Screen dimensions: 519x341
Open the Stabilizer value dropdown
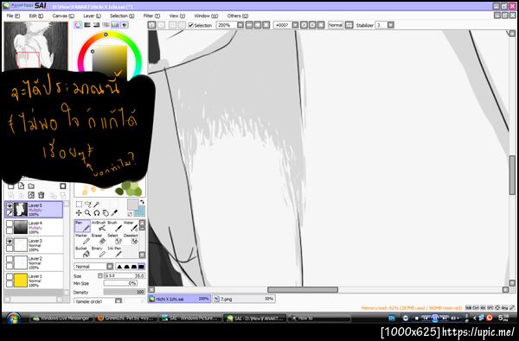pyautogui.click(x=391, y=25)
